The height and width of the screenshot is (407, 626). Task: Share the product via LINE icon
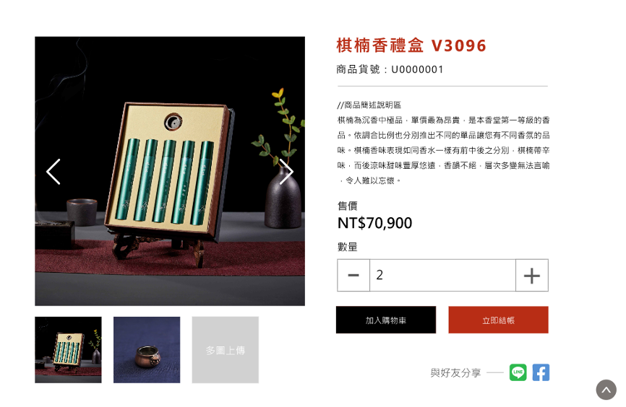click(x=518, y=372)
